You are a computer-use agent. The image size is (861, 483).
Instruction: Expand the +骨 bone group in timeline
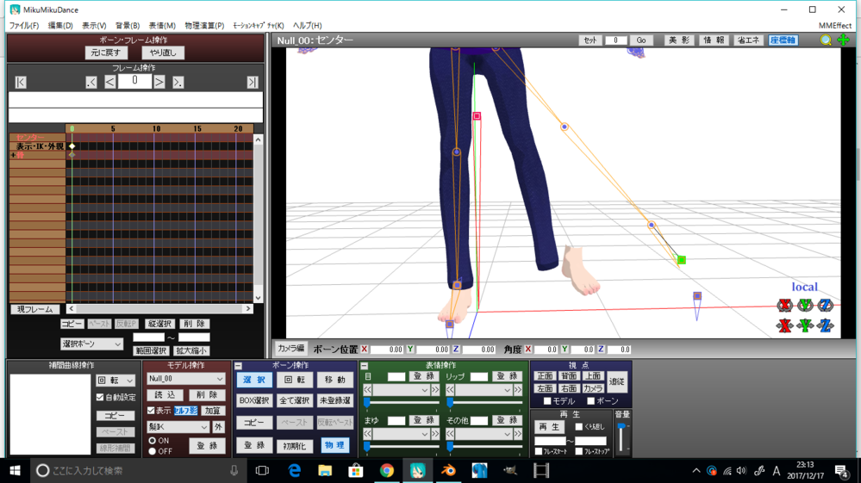14,156
